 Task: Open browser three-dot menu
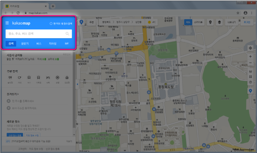tap(252, 13)
